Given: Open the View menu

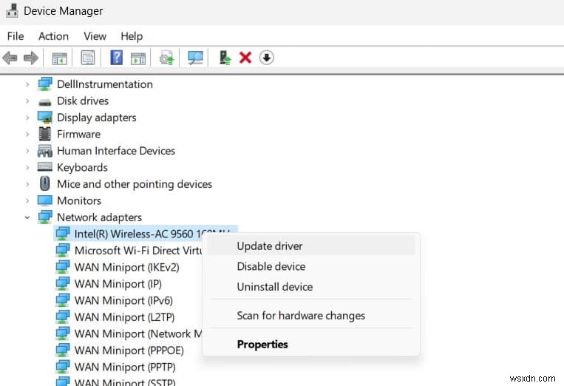Looking at the screenshot, I should click(95, 36).
